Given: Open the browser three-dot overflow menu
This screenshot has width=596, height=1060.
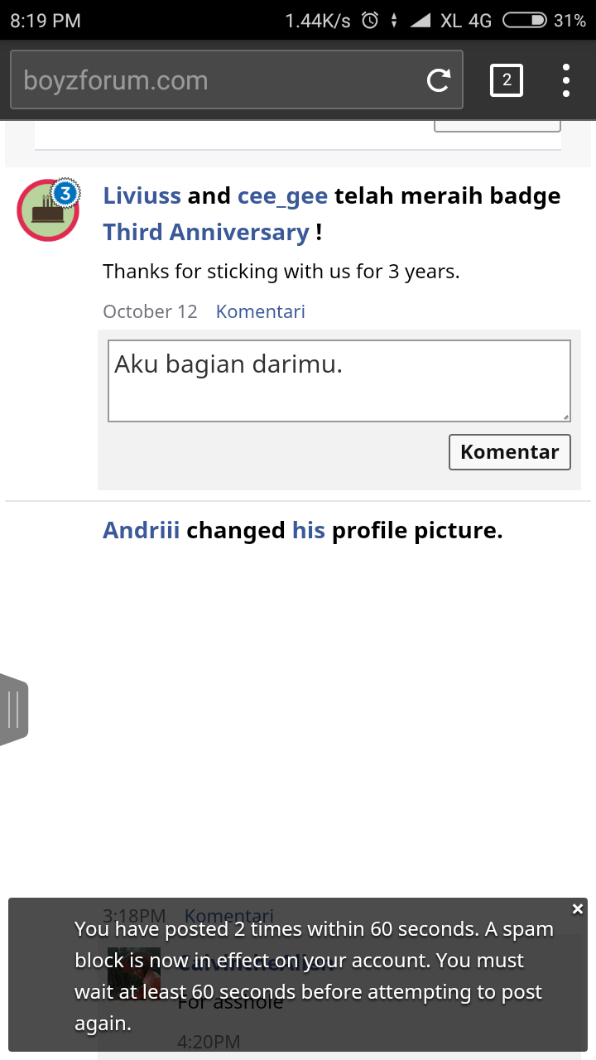Looking at the screenshot, I should pos(566,80).
